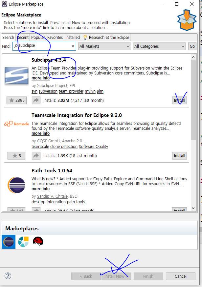The image size is (202, 287).
Task: Click the desktop integration tag link
Action: point(49,202)
